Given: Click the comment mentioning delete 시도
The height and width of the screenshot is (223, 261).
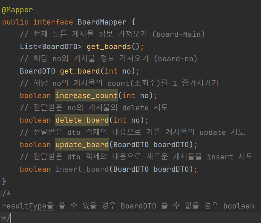Looking at the screenshot, I should click(94, 108).
